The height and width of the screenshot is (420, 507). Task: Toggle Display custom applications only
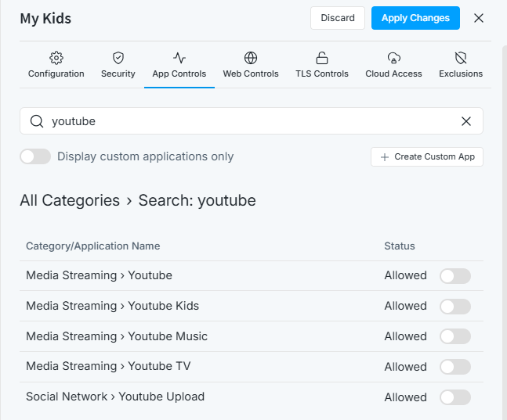[35, 156]
